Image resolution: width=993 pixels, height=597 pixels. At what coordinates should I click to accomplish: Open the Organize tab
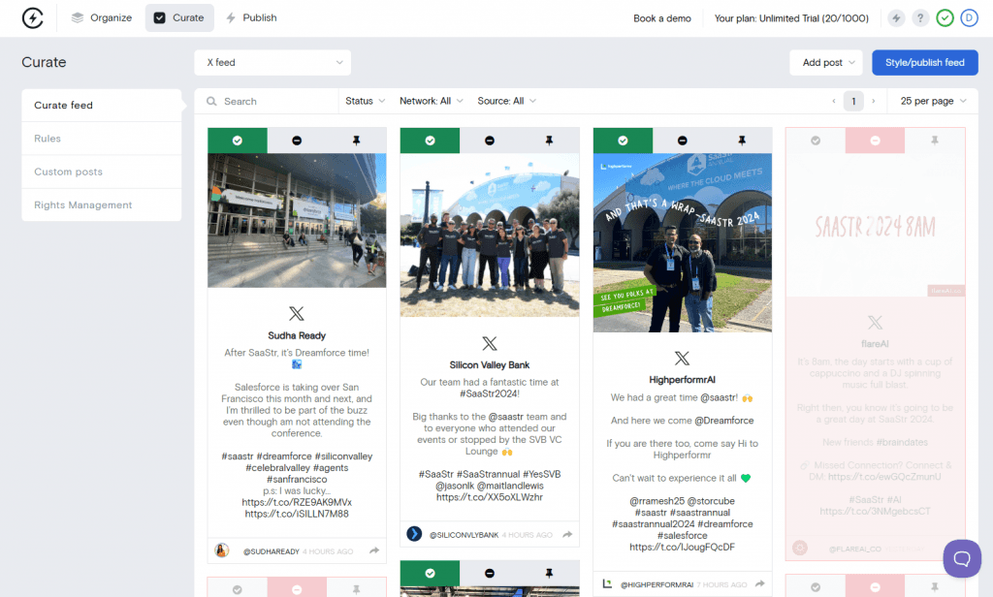click(x=101, y=17)
